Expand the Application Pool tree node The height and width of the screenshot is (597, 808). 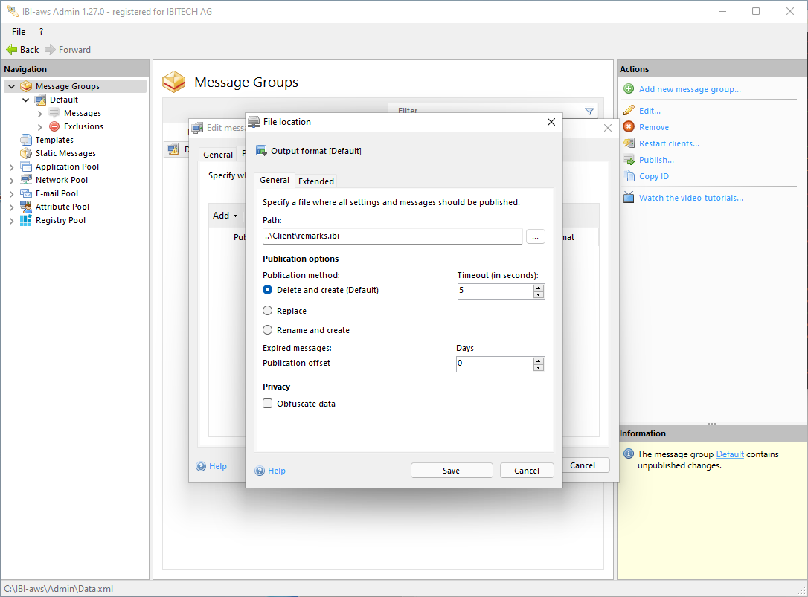click(x=11, y=167)
